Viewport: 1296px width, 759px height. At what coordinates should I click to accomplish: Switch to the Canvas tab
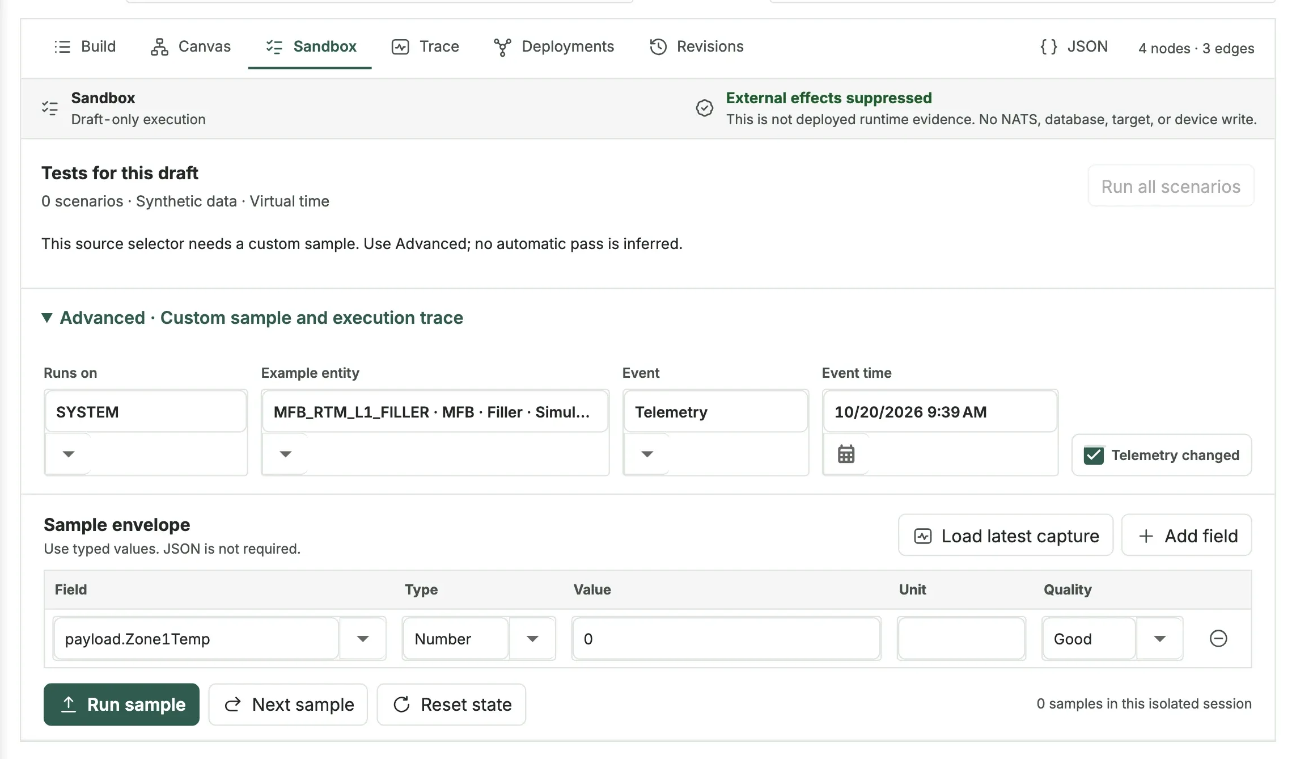[191, 47]
